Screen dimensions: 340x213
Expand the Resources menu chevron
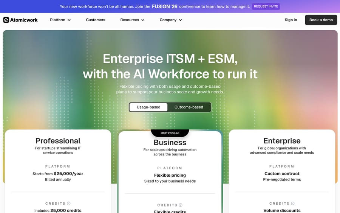(x=143, y=20)
